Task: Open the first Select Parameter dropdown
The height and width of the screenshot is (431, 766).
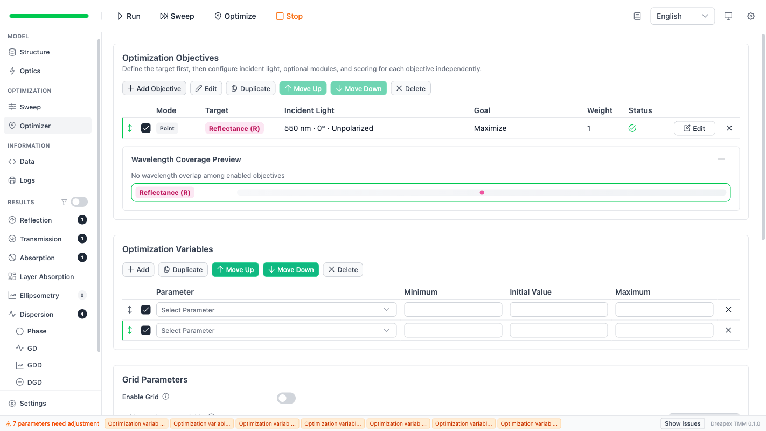Action: (276, 309)
